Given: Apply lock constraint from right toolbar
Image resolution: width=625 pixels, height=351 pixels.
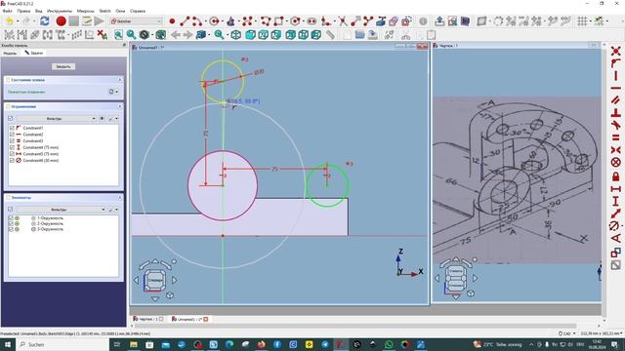Looking at the screenshot, I should pyautogui.click(x=616, y=175).
